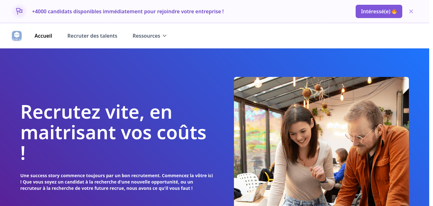Dismiss the announcement banner with the X
The width and height of the screenshot is (433, 206).
coord(411,11)
